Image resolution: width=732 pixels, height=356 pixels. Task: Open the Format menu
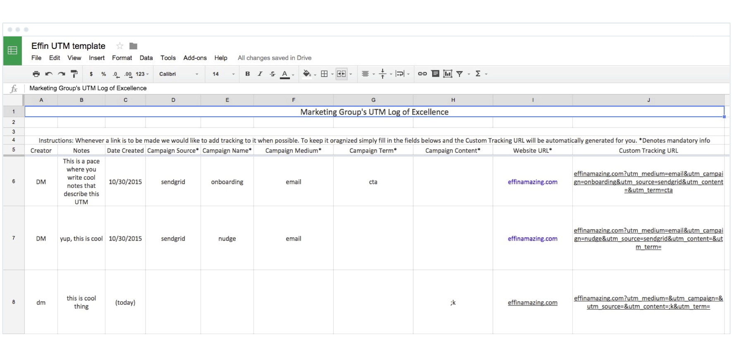coord(122,58)
